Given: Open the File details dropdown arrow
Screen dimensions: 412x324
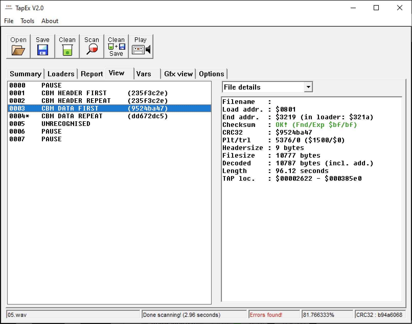Looking at the screenshot, I should (308, 87).
